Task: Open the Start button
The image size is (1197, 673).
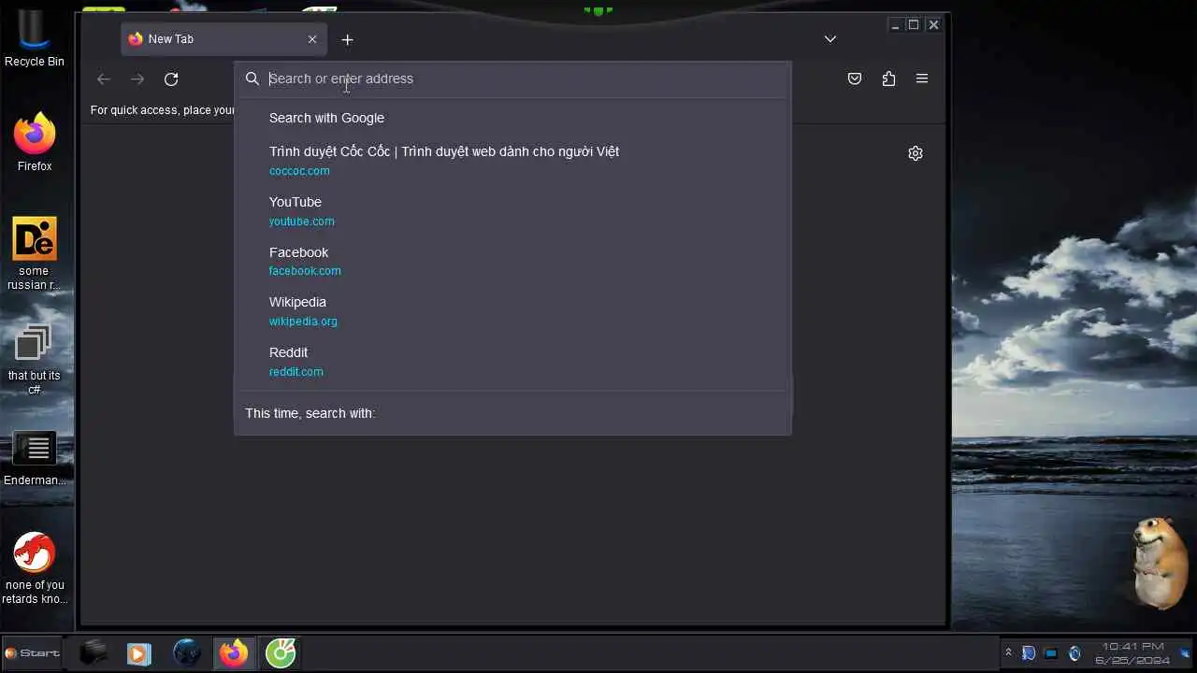Action: 33,652
